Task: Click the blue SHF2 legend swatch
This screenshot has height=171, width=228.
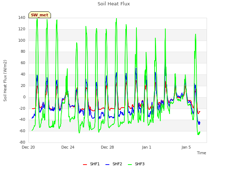Action: (107, 165)
